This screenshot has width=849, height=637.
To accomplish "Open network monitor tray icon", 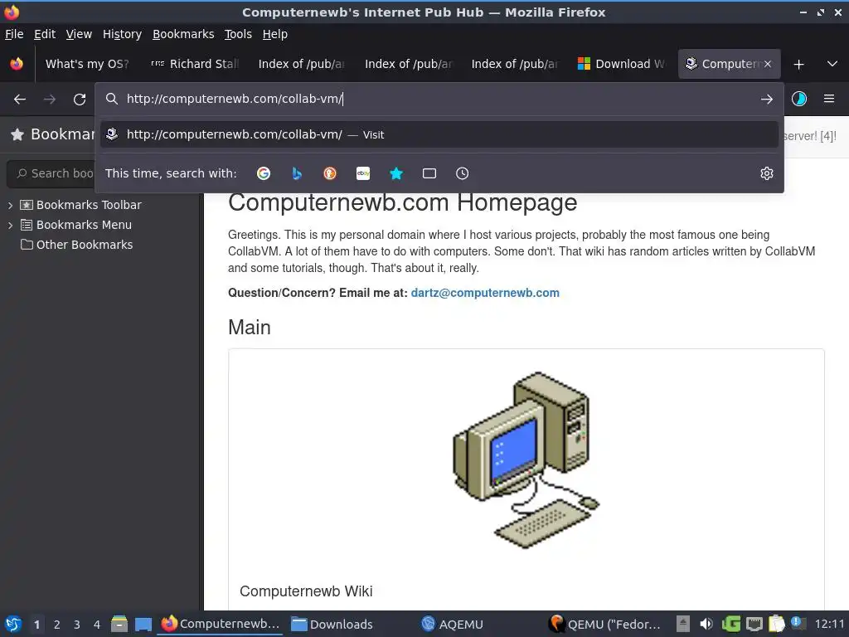I will click(x=754, y=624).
